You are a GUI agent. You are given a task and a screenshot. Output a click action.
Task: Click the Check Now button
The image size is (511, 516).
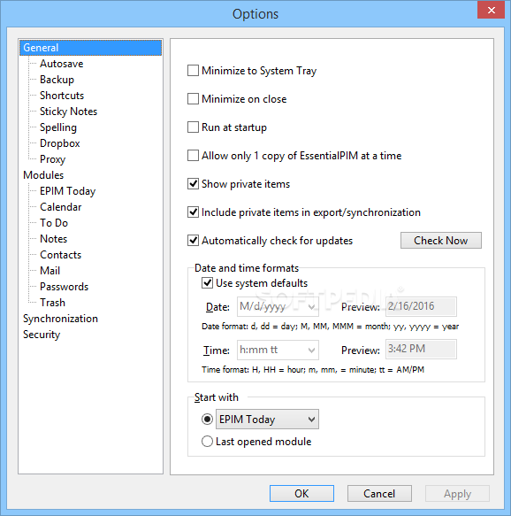[x=441, y=241]
